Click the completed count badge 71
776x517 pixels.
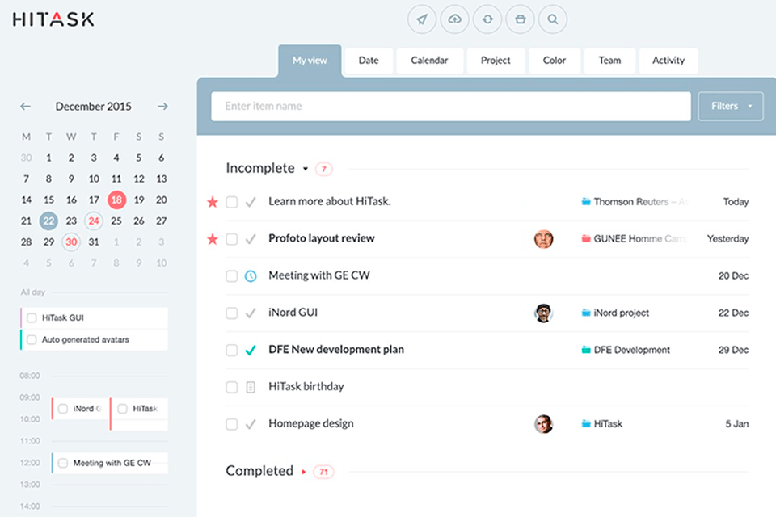point(323,472)
